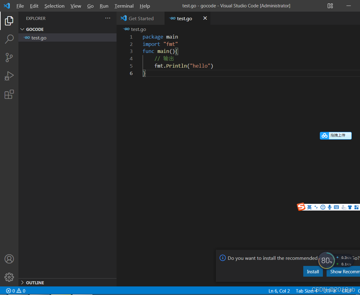This screenshot has height=295, width=360.
Task: Open the Sogou toolbox grid icon
Action: coord(356,207)
